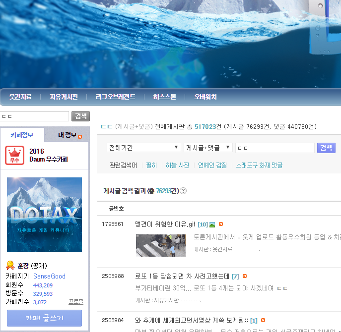
Task: Click new badge beside 로또 post
Action: [245, 276]
